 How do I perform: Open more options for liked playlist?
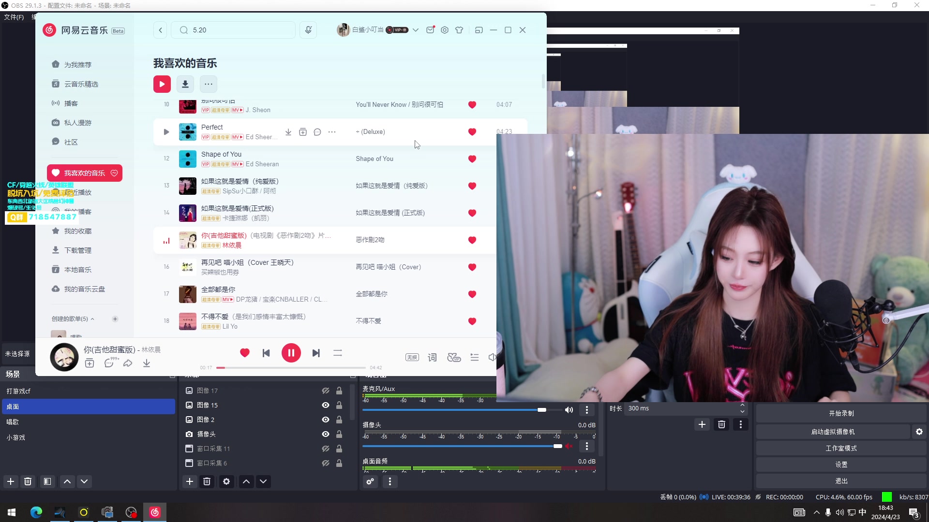[208, 84]
